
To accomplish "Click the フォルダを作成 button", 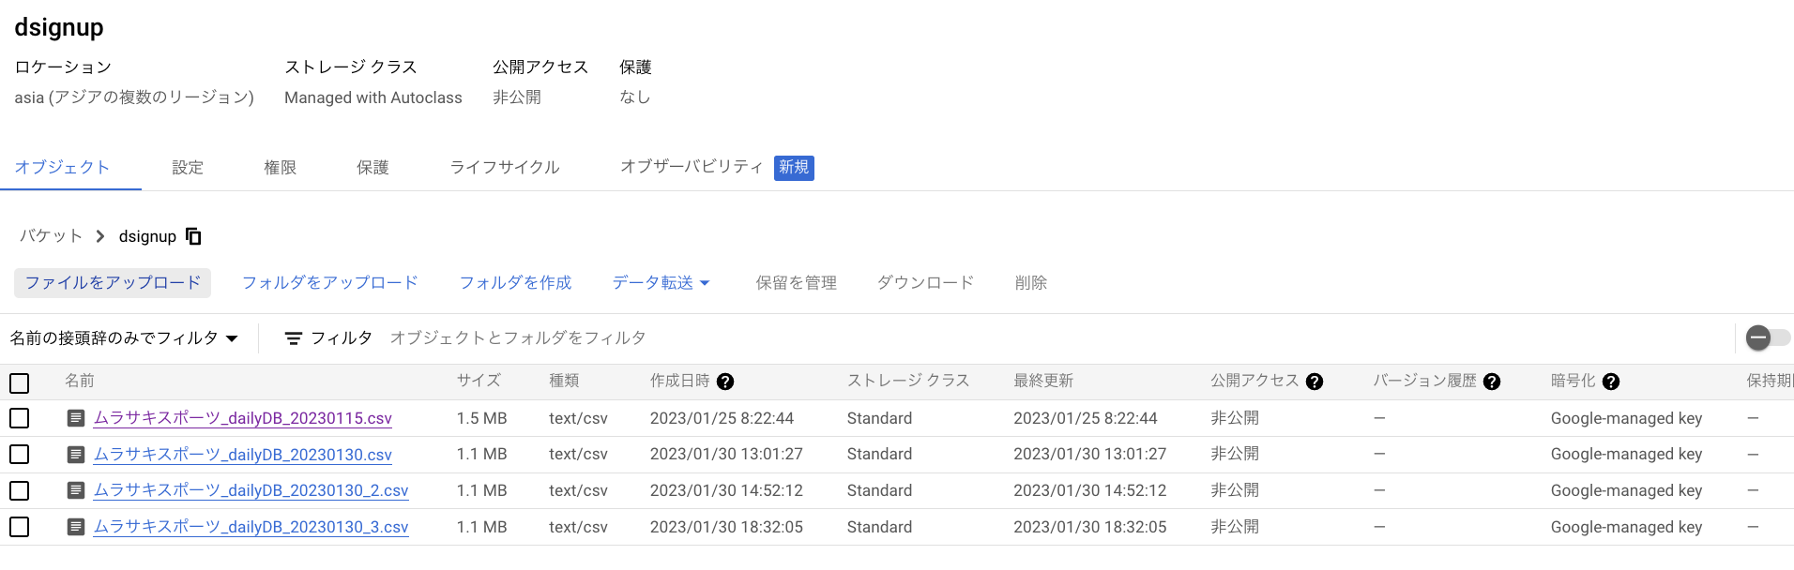I will coord(515,283).
